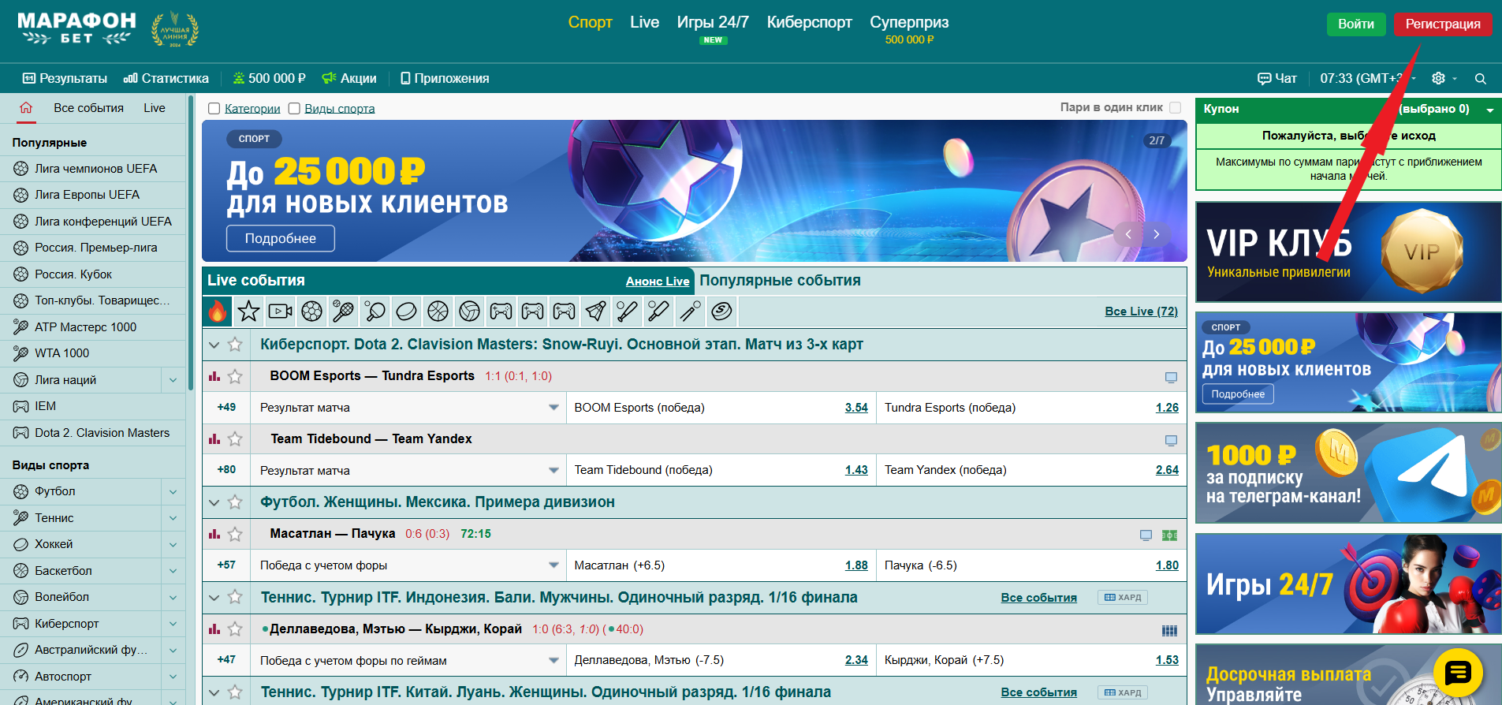Enable Пари в один клик toggle
The height and width of the screenshot is (705, 1502).
pyautogui.click(x=1175, y=107)
